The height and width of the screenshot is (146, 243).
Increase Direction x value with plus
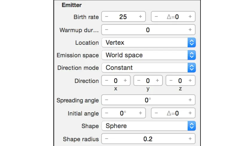[x=125, y=81]
